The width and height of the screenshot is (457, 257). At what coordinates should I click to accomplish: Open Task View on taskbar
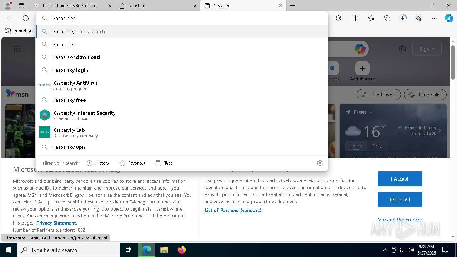(x=129, y=250)
